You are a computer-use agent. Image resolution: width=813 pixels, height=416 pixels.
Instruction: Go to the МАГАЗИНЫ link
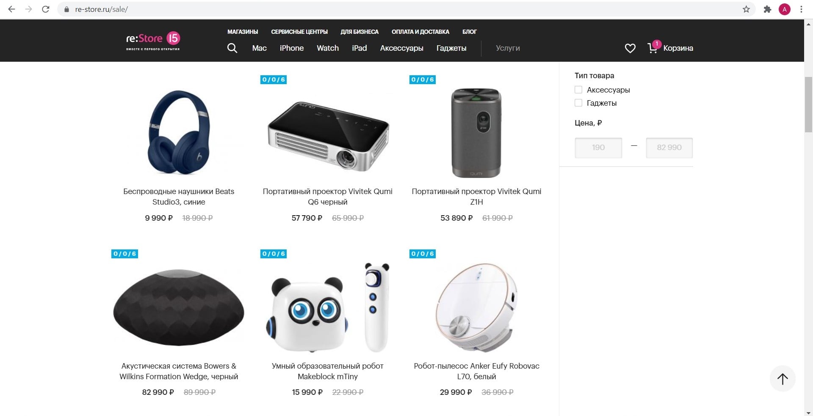point(243,32)
